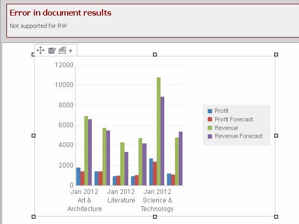Click the 8000 y-axis value
This screenshot has height=224, width=299.
click(x=66, y=105)
